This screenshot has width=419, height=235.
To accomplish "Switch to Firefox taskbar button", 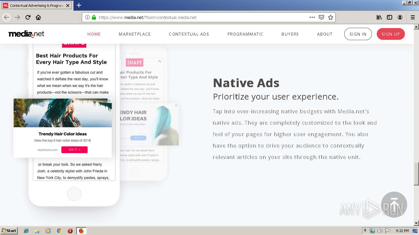I will 81,231.
